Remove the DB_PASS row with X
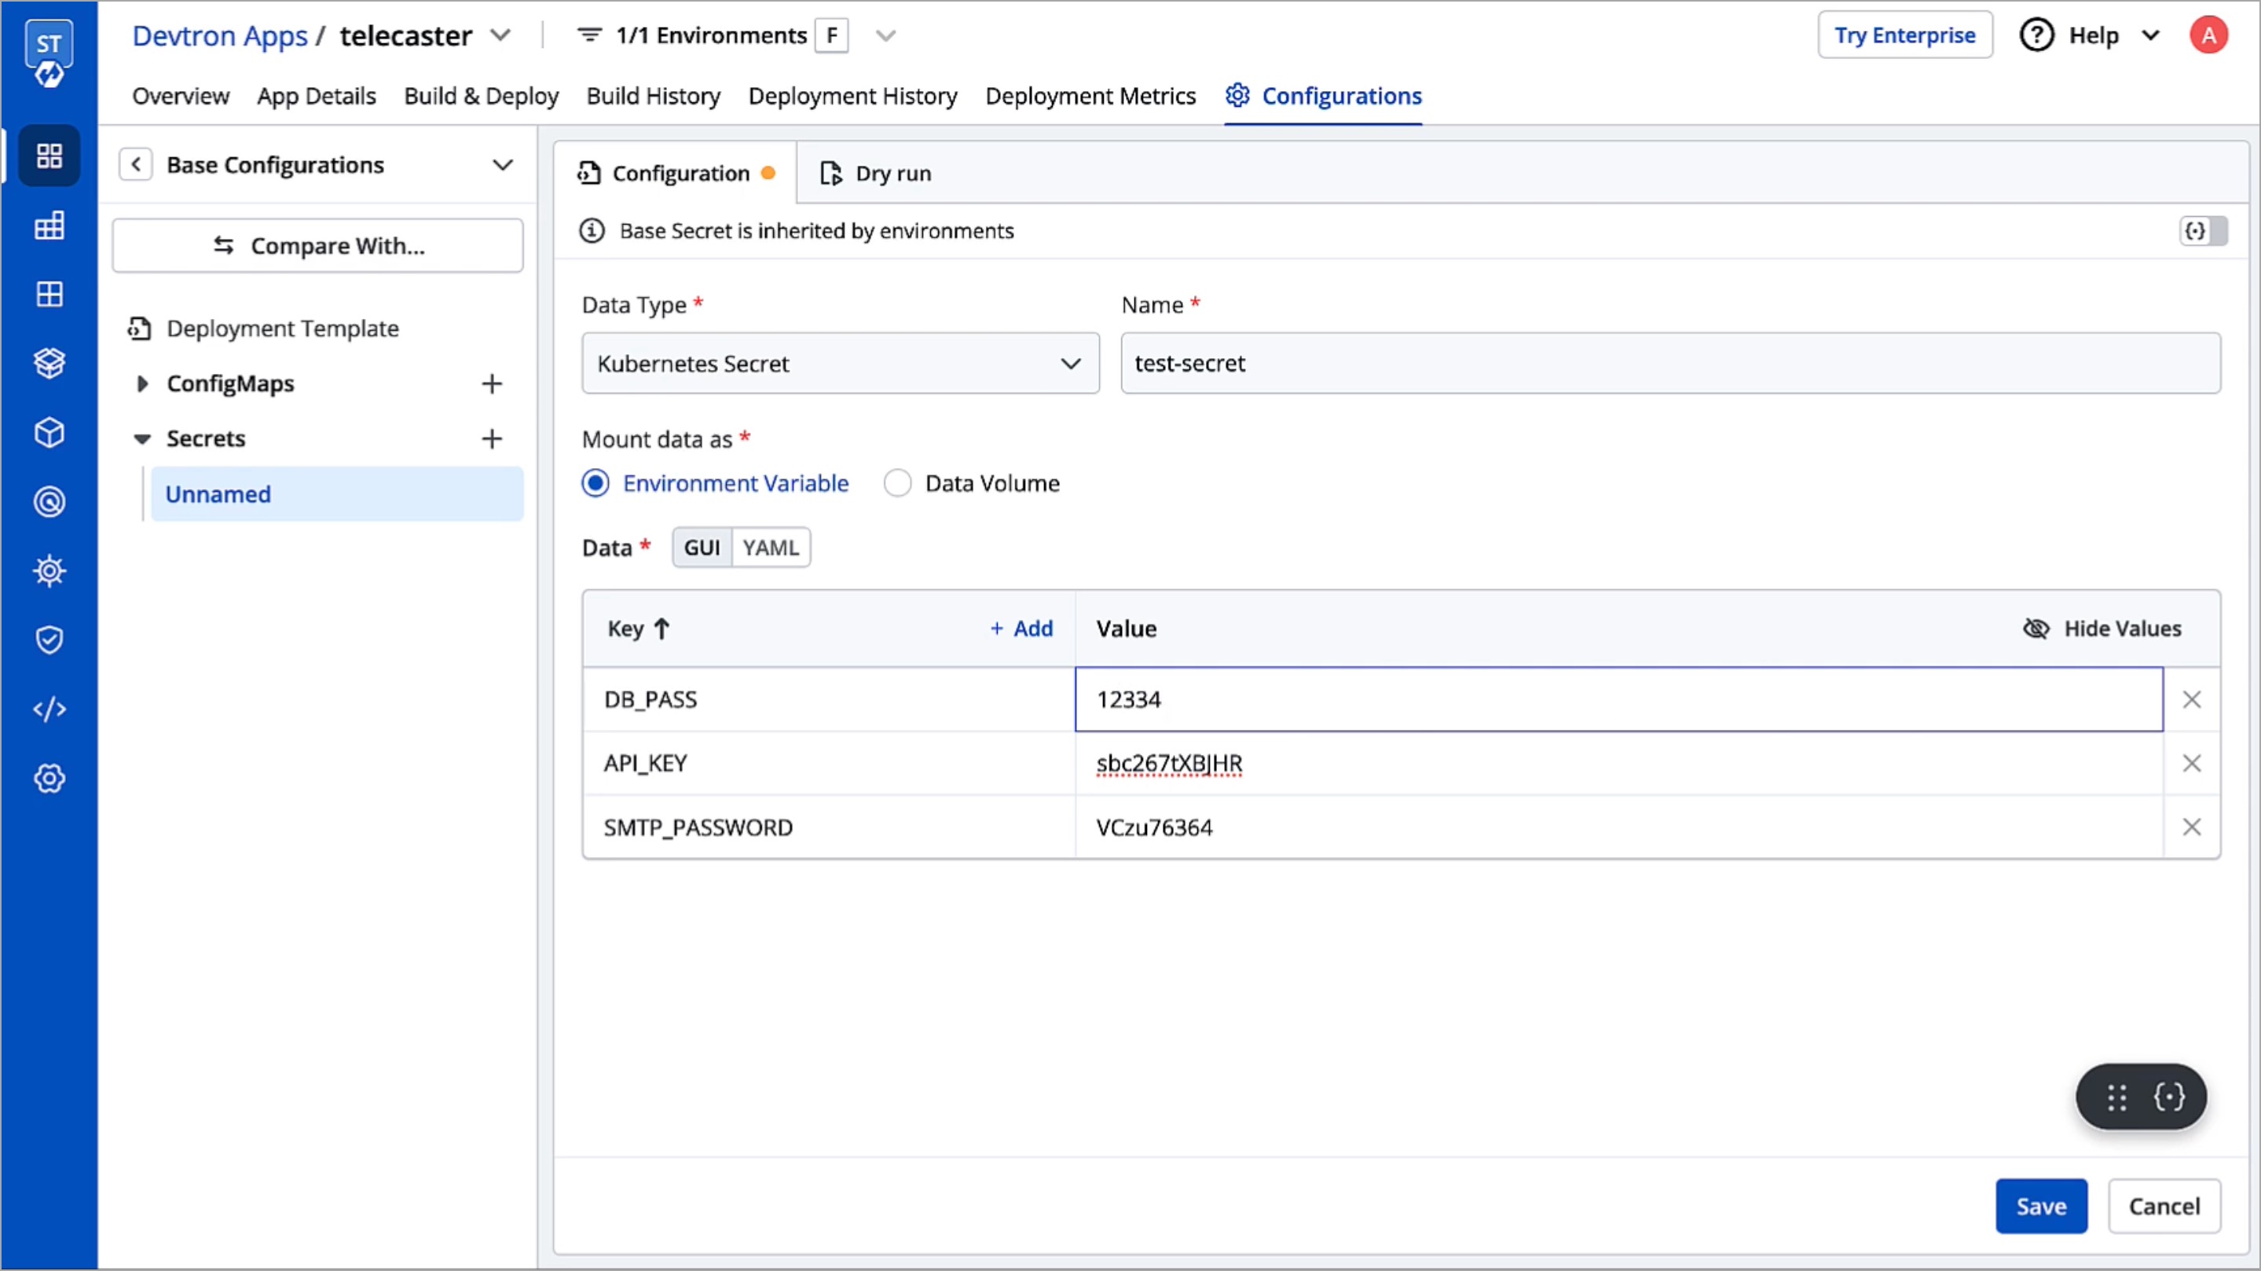The height and width of the screenshot is (1271, 2261). (x=2191, y=700)
